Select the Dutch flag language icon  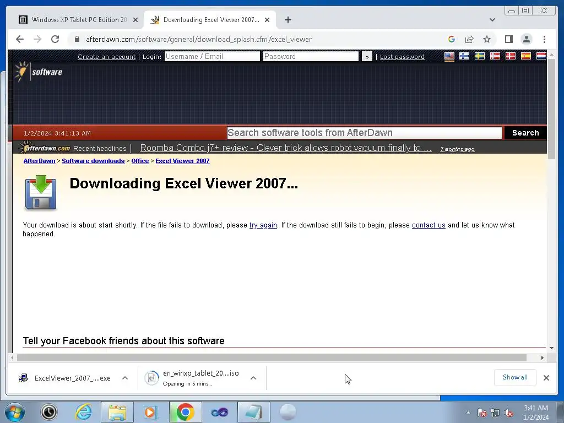[541, 56]
